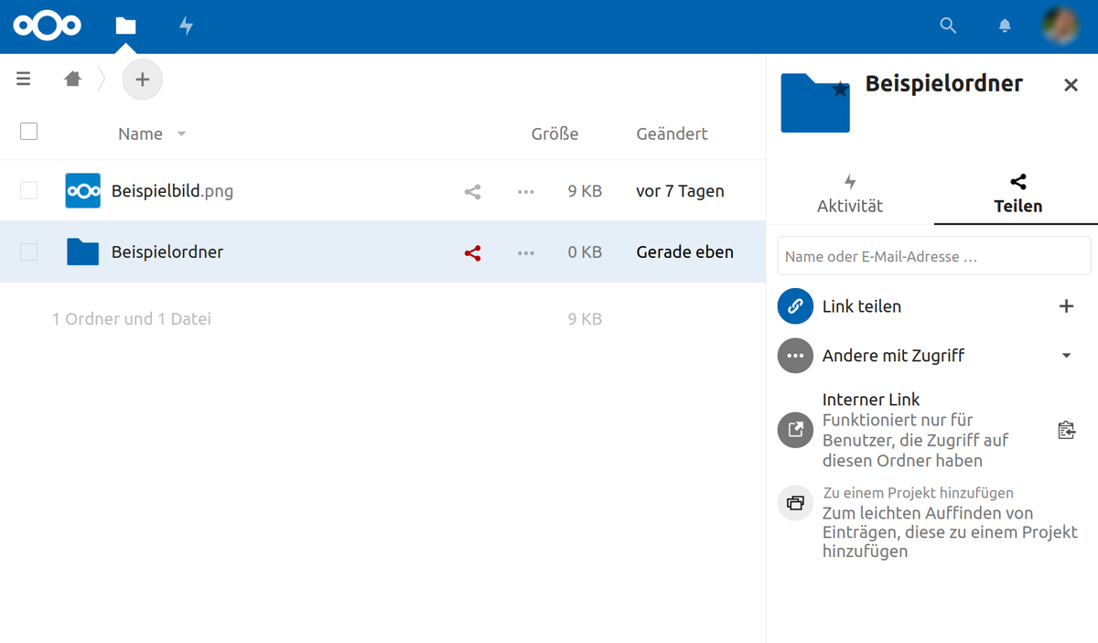Open the three-dot menu for Beispielbild.png
This screenshot has height=643, width=1098.
pyautogui.click(x=525, y=192)
